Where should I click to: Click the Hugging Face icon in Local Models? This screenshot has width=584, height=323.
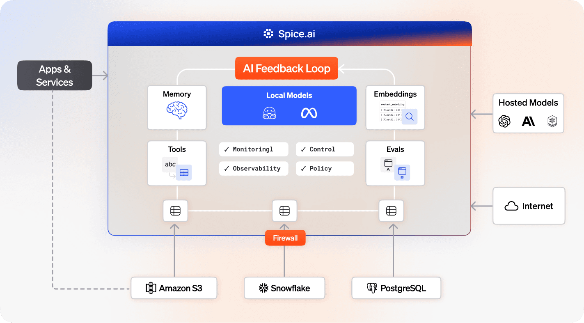(x=269, y=112)
